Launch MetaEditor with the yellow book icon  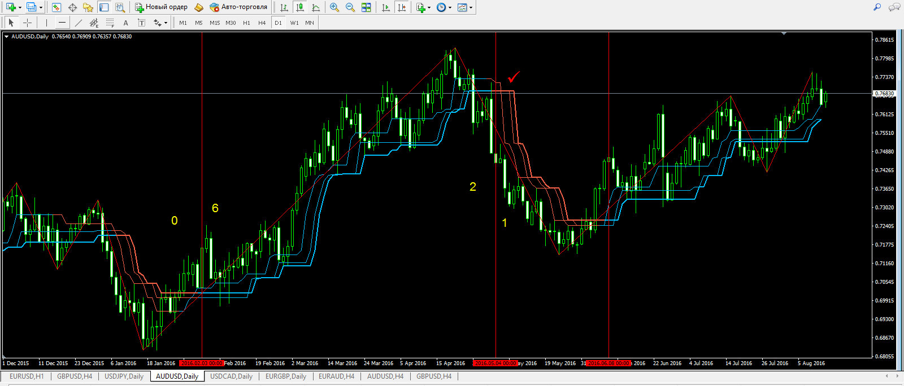tap(199, 7)
